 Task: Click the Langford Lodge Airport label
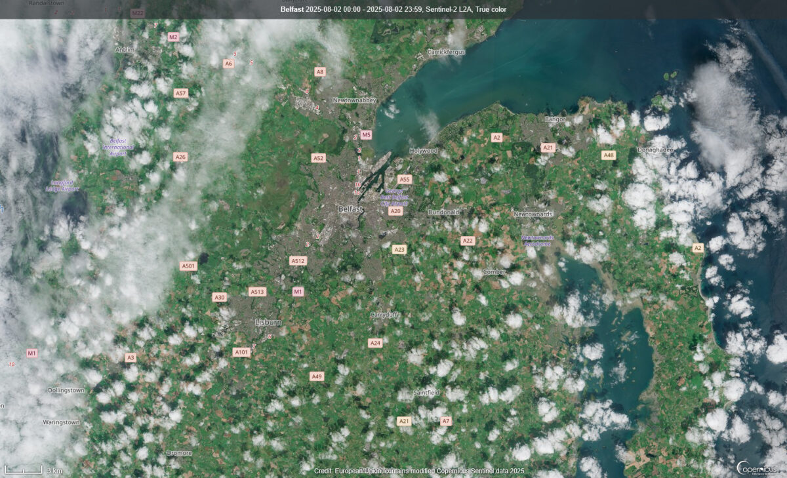click(x=62, y=186)
